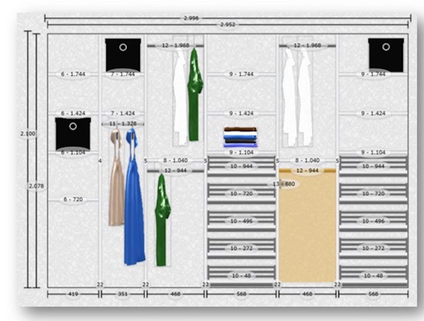Click the inner width dimension 2.952
The image size is (424, 321).
tap(228, 25)
